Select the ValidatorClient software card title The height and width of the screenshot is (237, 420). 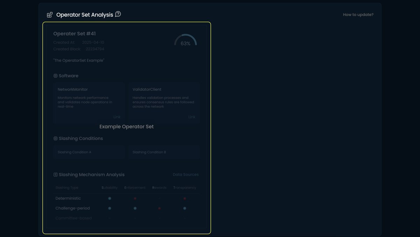coord(147,89)
